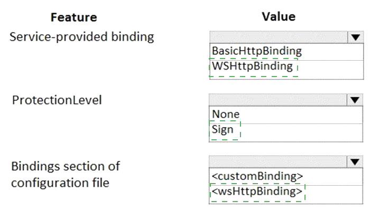Open the ProtectionLevel dropdown arrow
Screen dimensions: 370x210
pos(355,100)
